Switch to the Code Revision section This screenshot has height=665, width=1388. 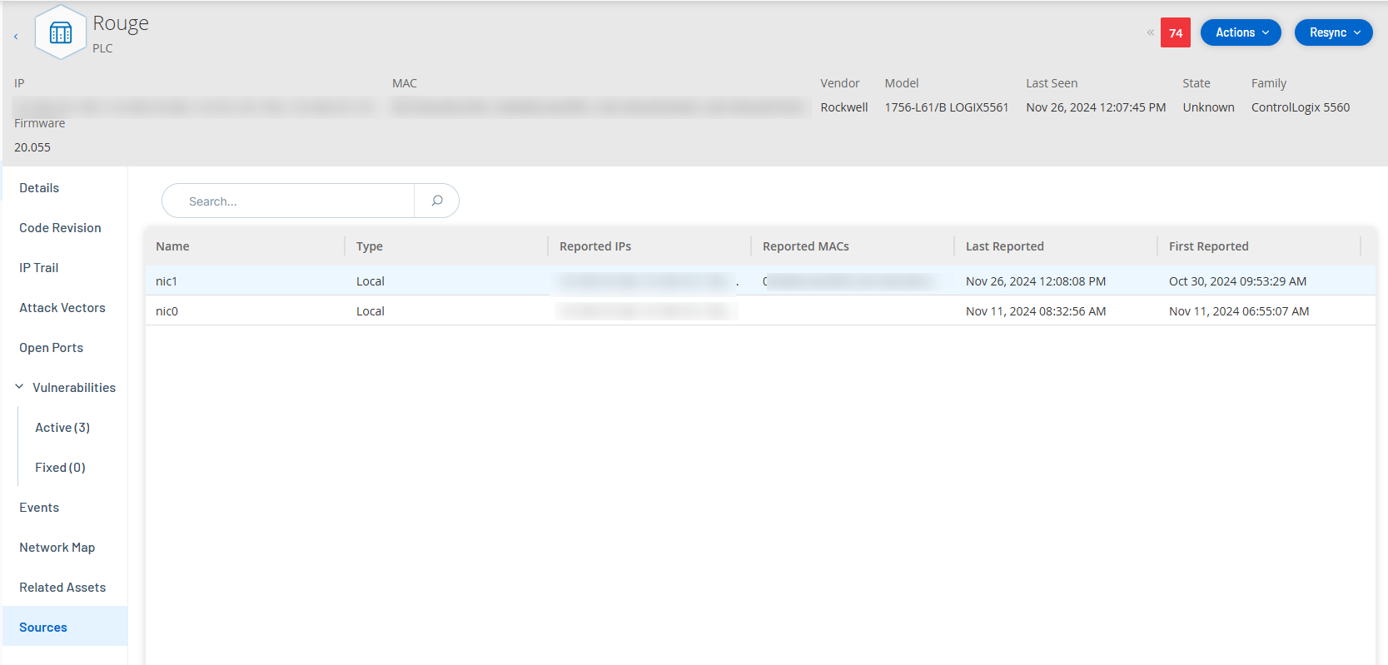pyautogui.click(x=60, y=228)
